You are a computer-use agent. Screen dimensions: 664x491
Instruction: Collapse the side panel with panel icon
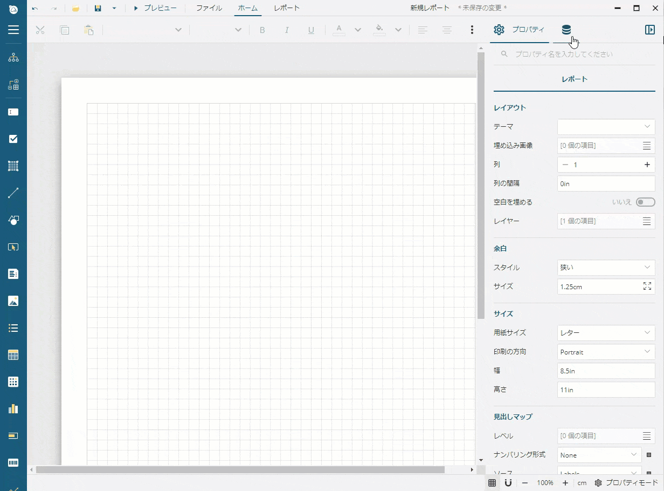649,30
